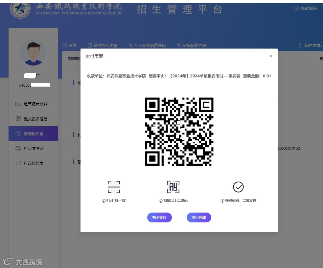This screenshot has width=323, height=268.
Task: Click the user avatar picture
Action: click(x=34, y=52)
